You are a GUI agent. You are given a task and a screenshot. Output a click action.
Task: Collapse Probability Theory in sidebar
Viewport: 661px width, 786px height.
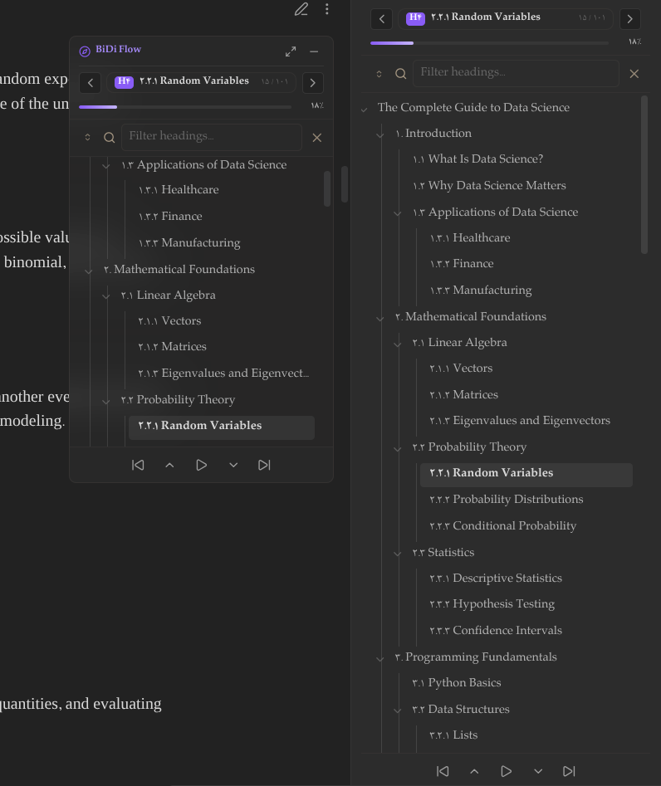[398, 449]
